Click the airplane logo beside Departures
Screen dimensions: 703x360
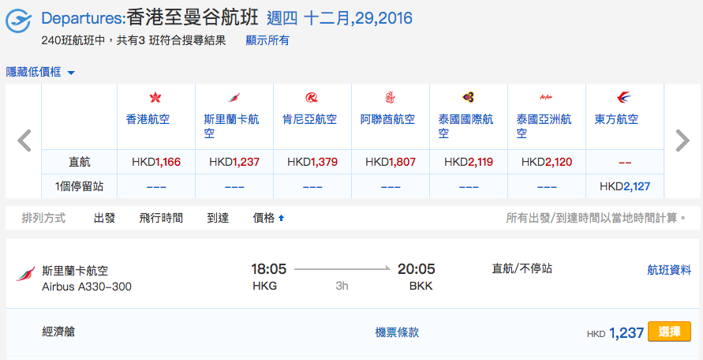[x=18, y=21]
